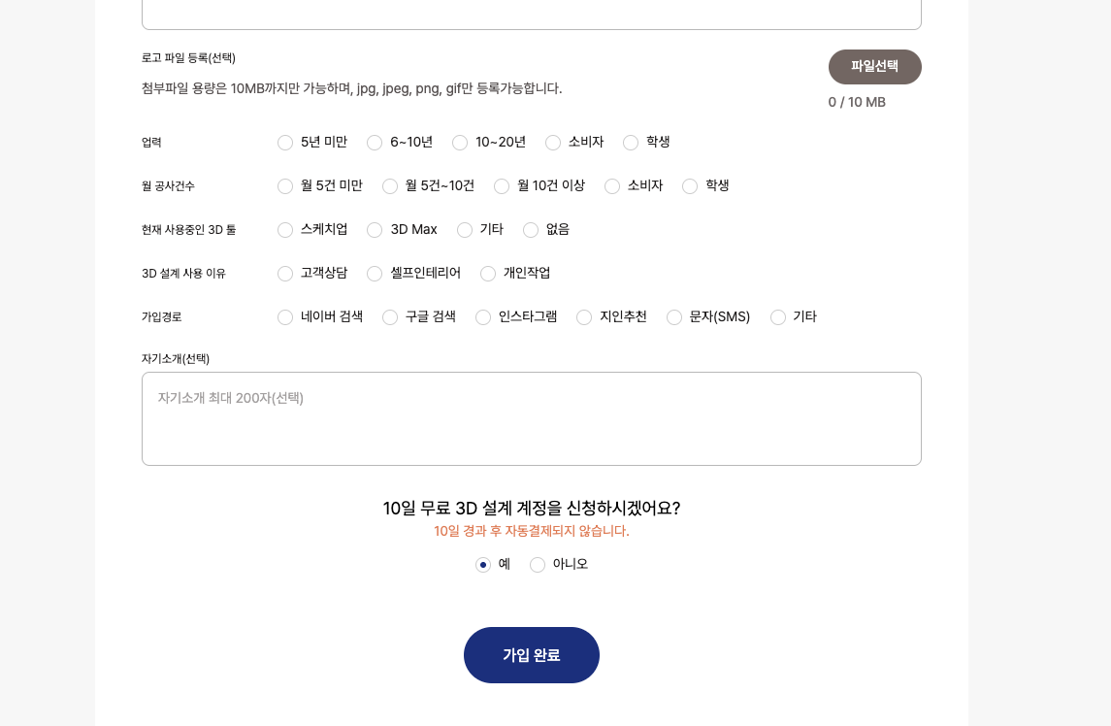Select 10~20년 experience radio button
The height and width of the screenshot is (726, 1111).
460,143
